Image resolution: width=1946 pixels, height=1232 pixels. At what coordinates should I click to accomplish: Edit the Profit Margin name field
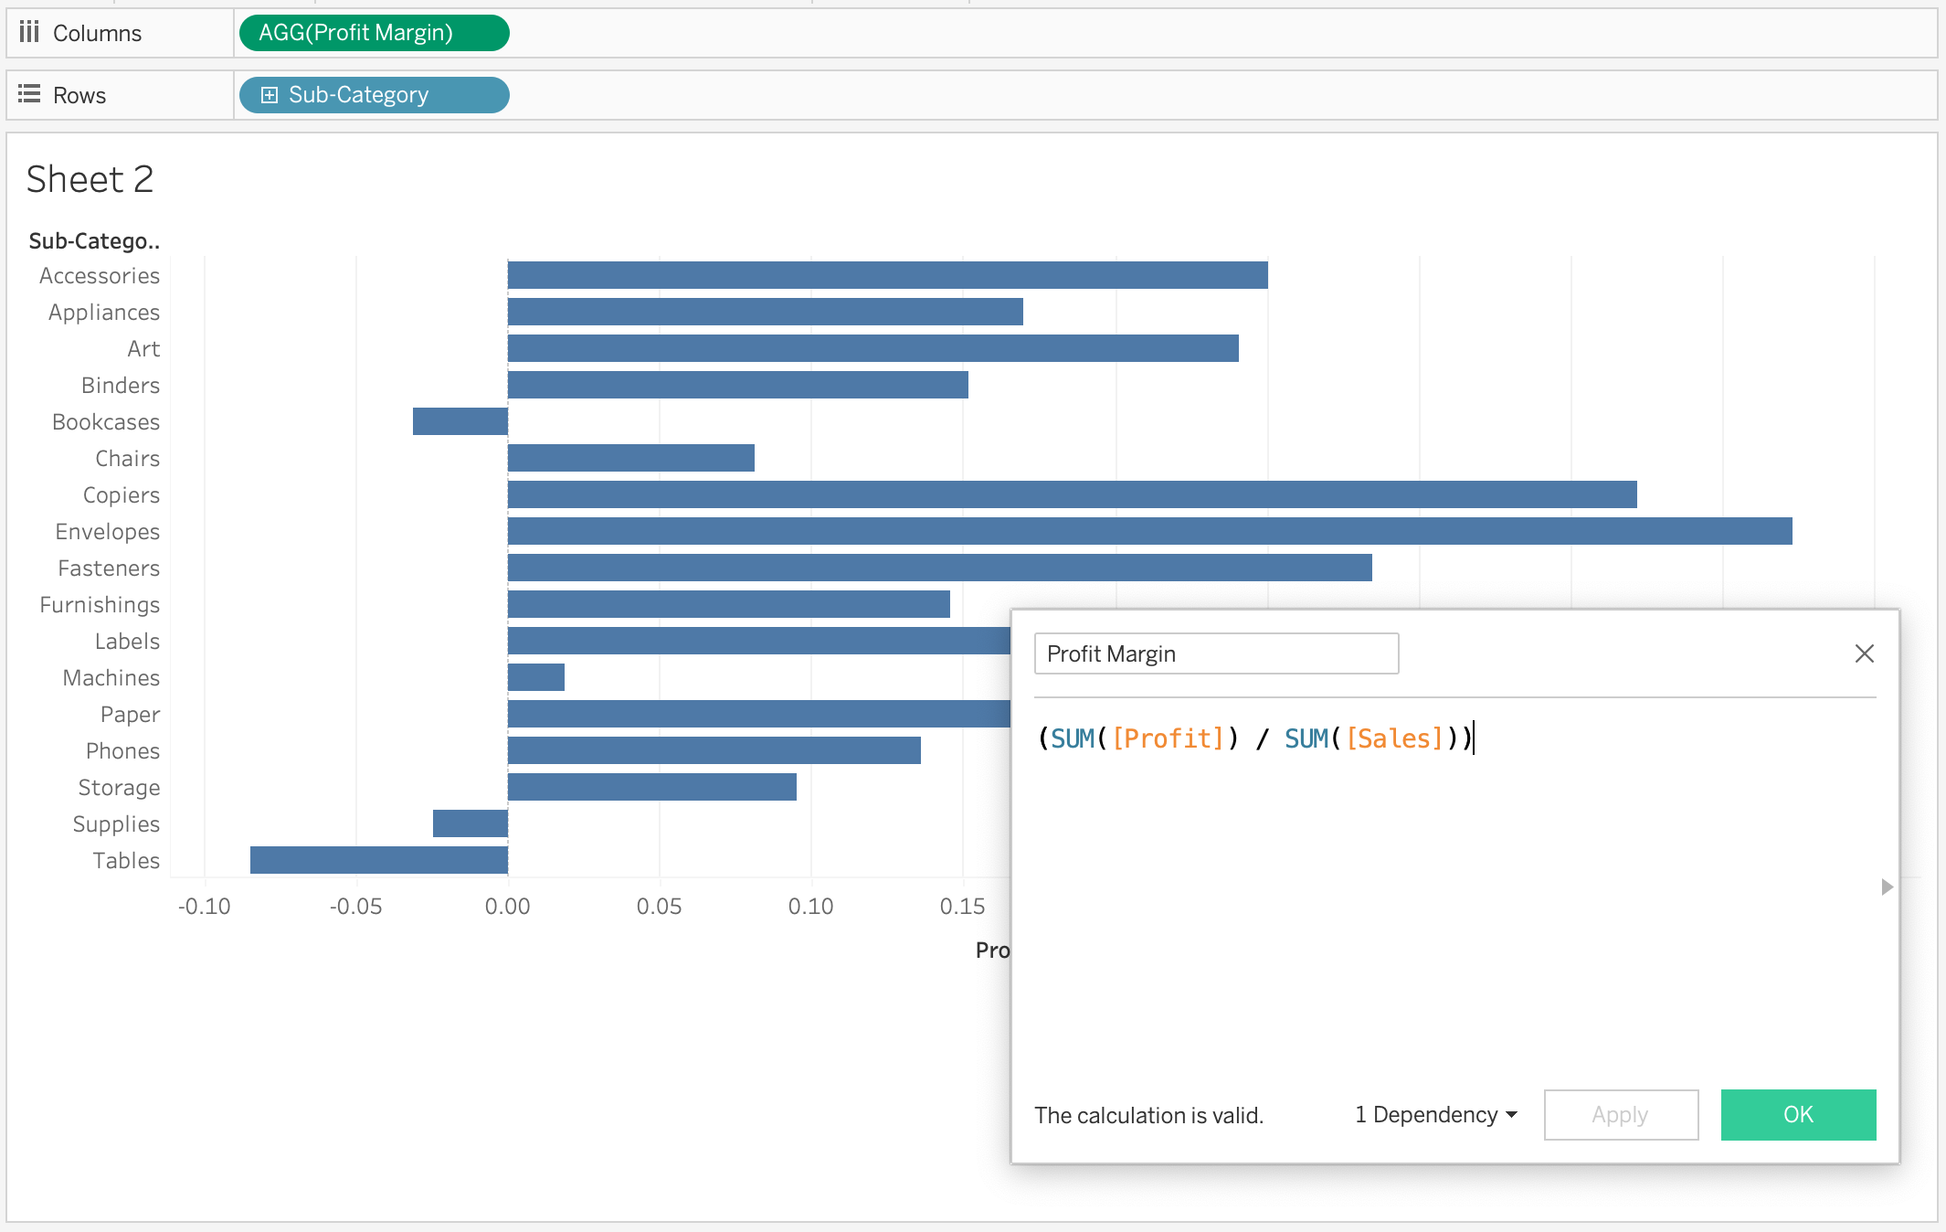coord(1215,653)
